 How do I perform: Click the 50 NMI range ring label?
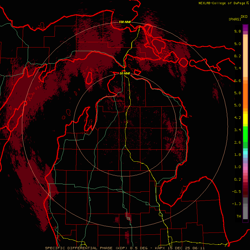(x=125, y=73)
